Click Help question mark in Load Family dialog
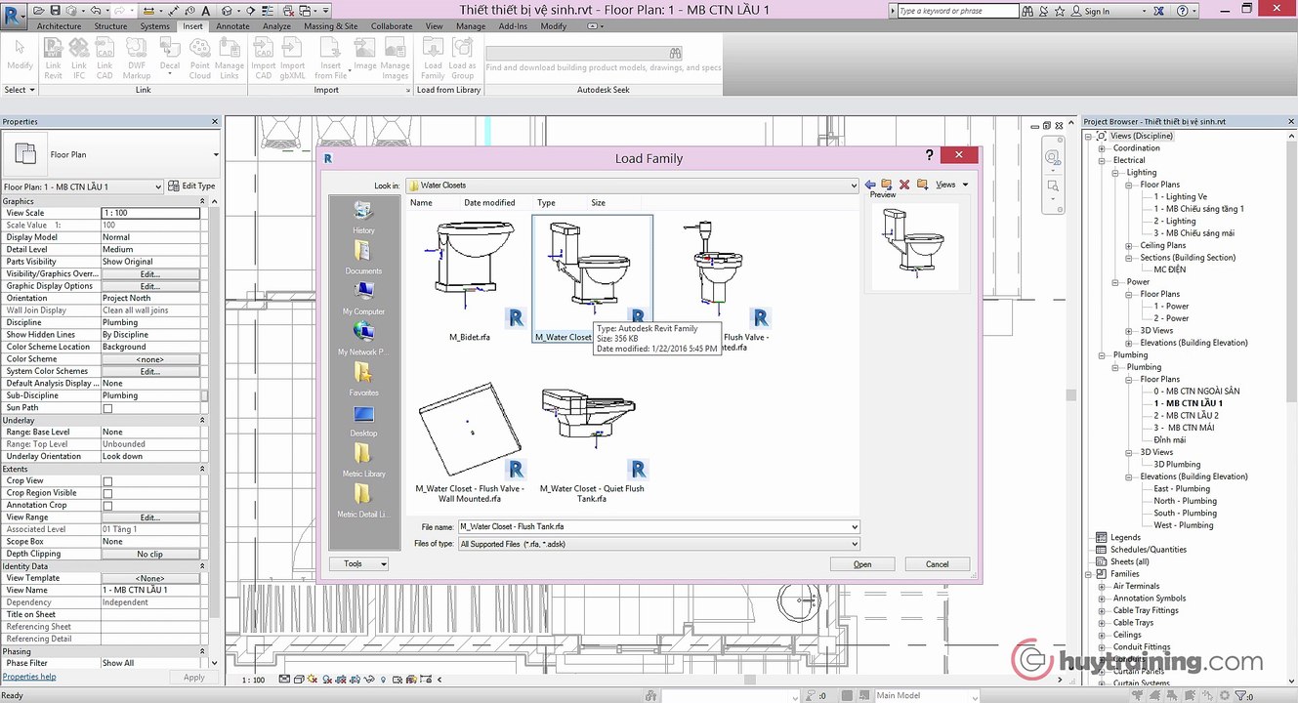 [929, 155]
